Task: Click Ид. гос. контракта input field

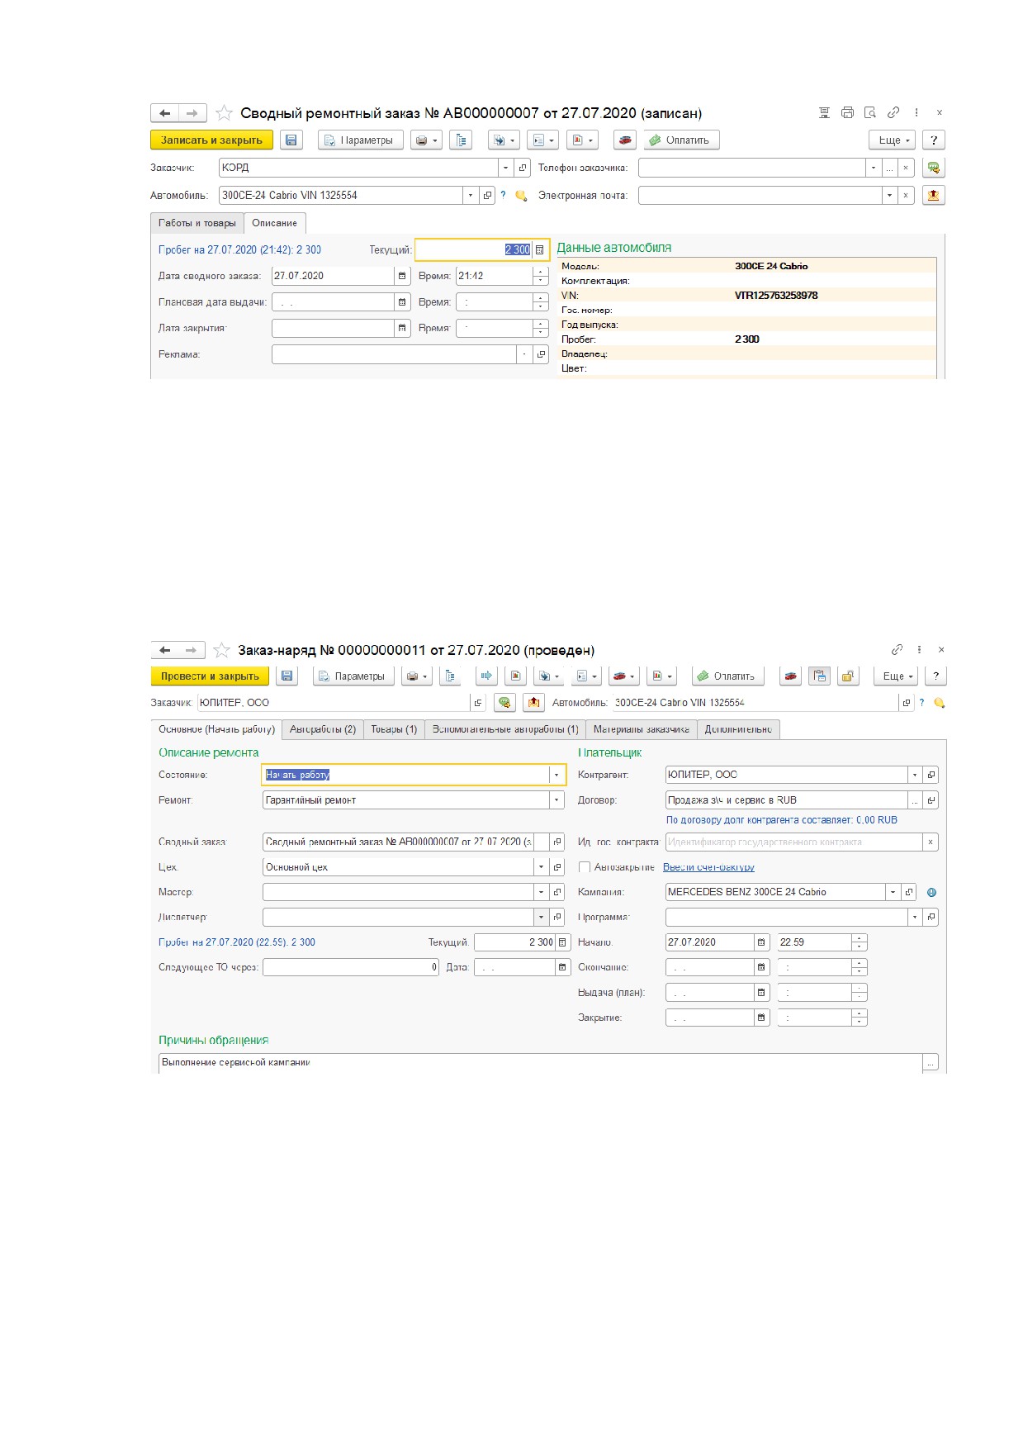Action: tap(793, 842)
